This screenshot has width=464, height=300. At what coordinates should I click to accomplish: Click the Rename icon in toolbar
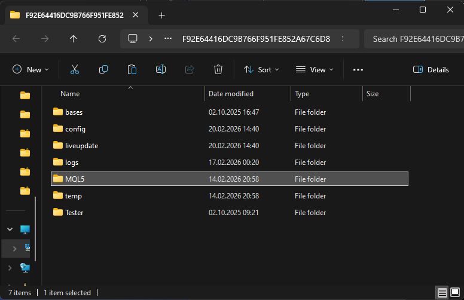click(161, 69)
